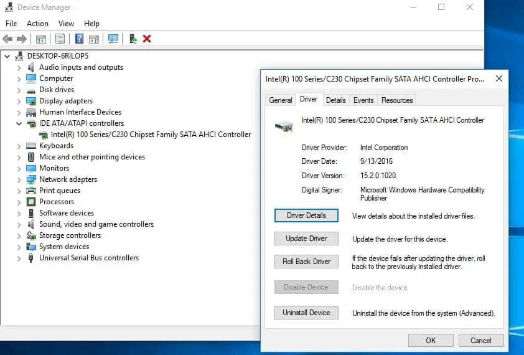Open the Help menu
Image resolution: width=524 pixels, height=355 pixels.
tap(91, 24)
